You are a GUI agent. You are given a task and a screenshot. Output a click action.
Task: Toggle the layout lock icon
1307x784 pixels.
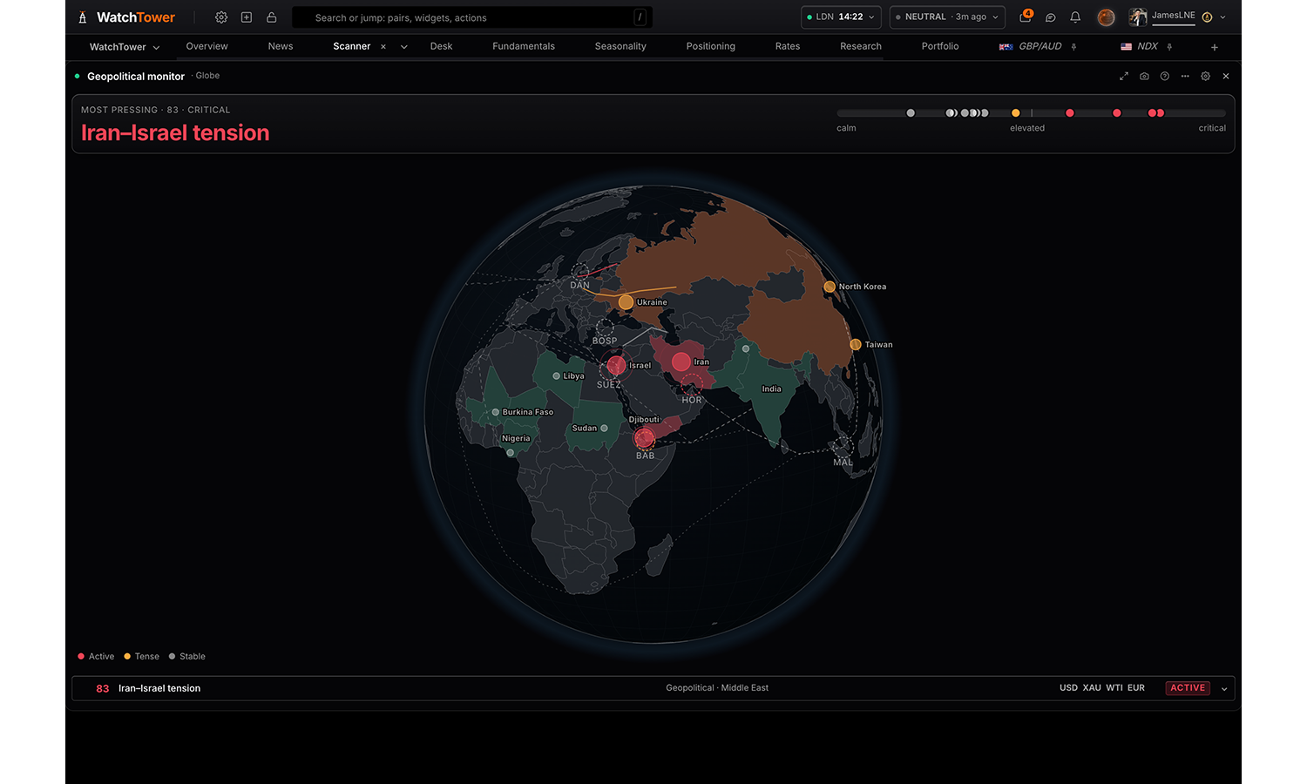point(272,17)
